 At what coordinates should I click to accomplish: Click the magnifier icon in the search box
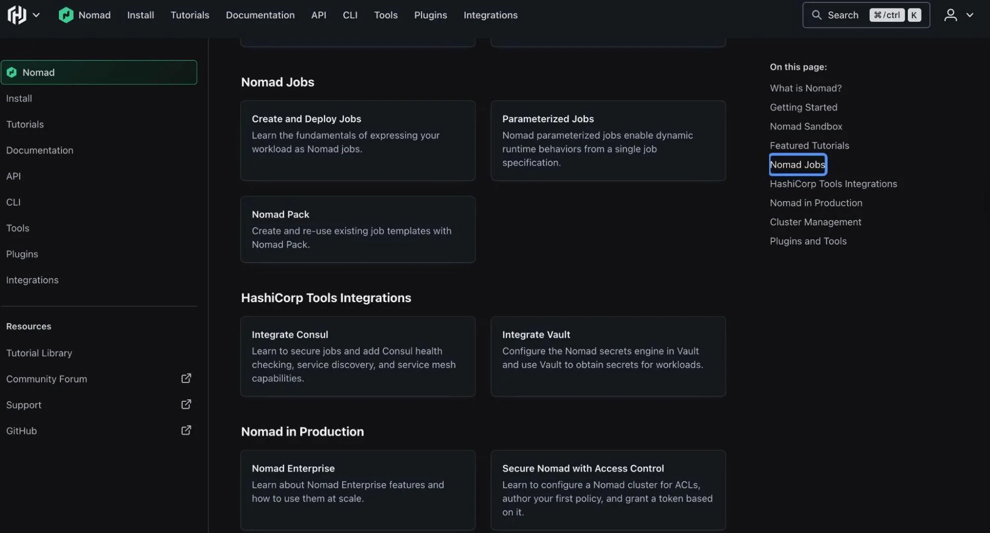816,15
